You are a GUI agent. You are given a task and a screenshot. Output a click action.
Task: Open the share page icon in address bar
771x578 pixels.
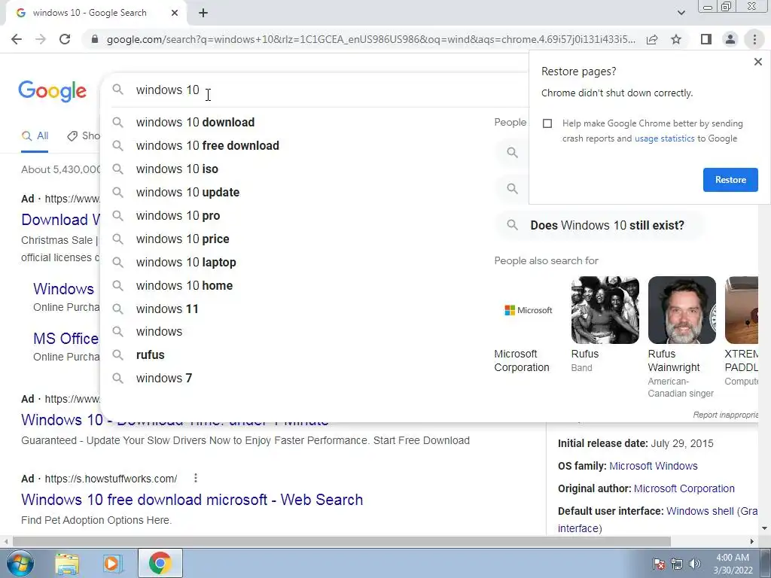652,39
